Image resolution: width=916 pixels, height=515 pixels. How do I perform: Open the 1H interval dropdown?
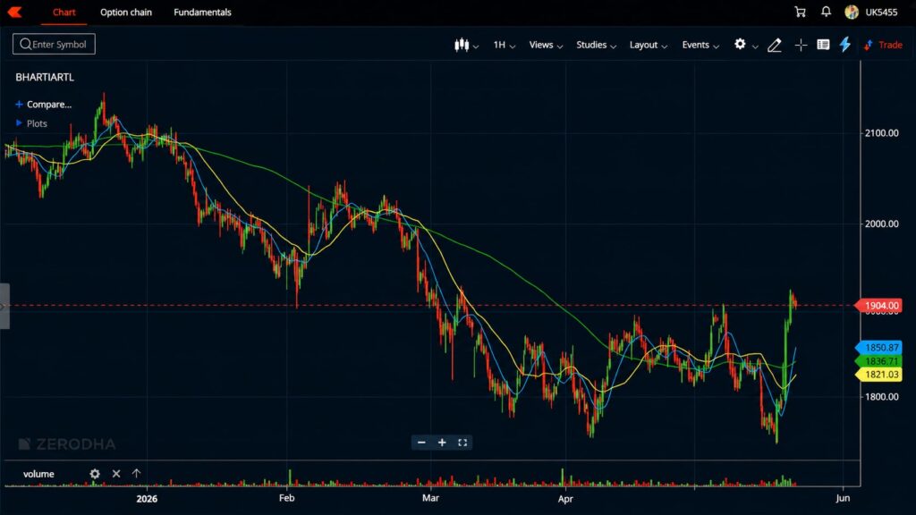click(x=505, y=45)
